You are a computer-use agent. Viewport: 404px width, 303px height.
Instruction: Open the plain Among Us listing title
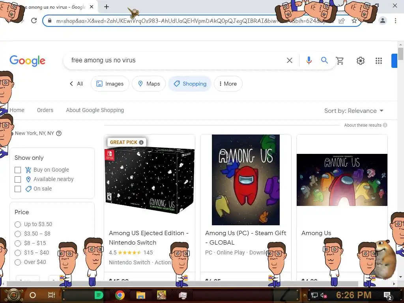point(316,233)
